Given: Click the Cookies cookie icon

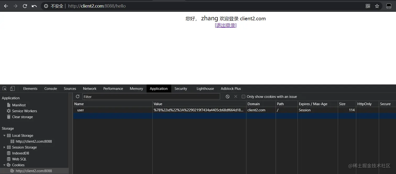Looking at the screenshot, I should click(x=9, y=165).
